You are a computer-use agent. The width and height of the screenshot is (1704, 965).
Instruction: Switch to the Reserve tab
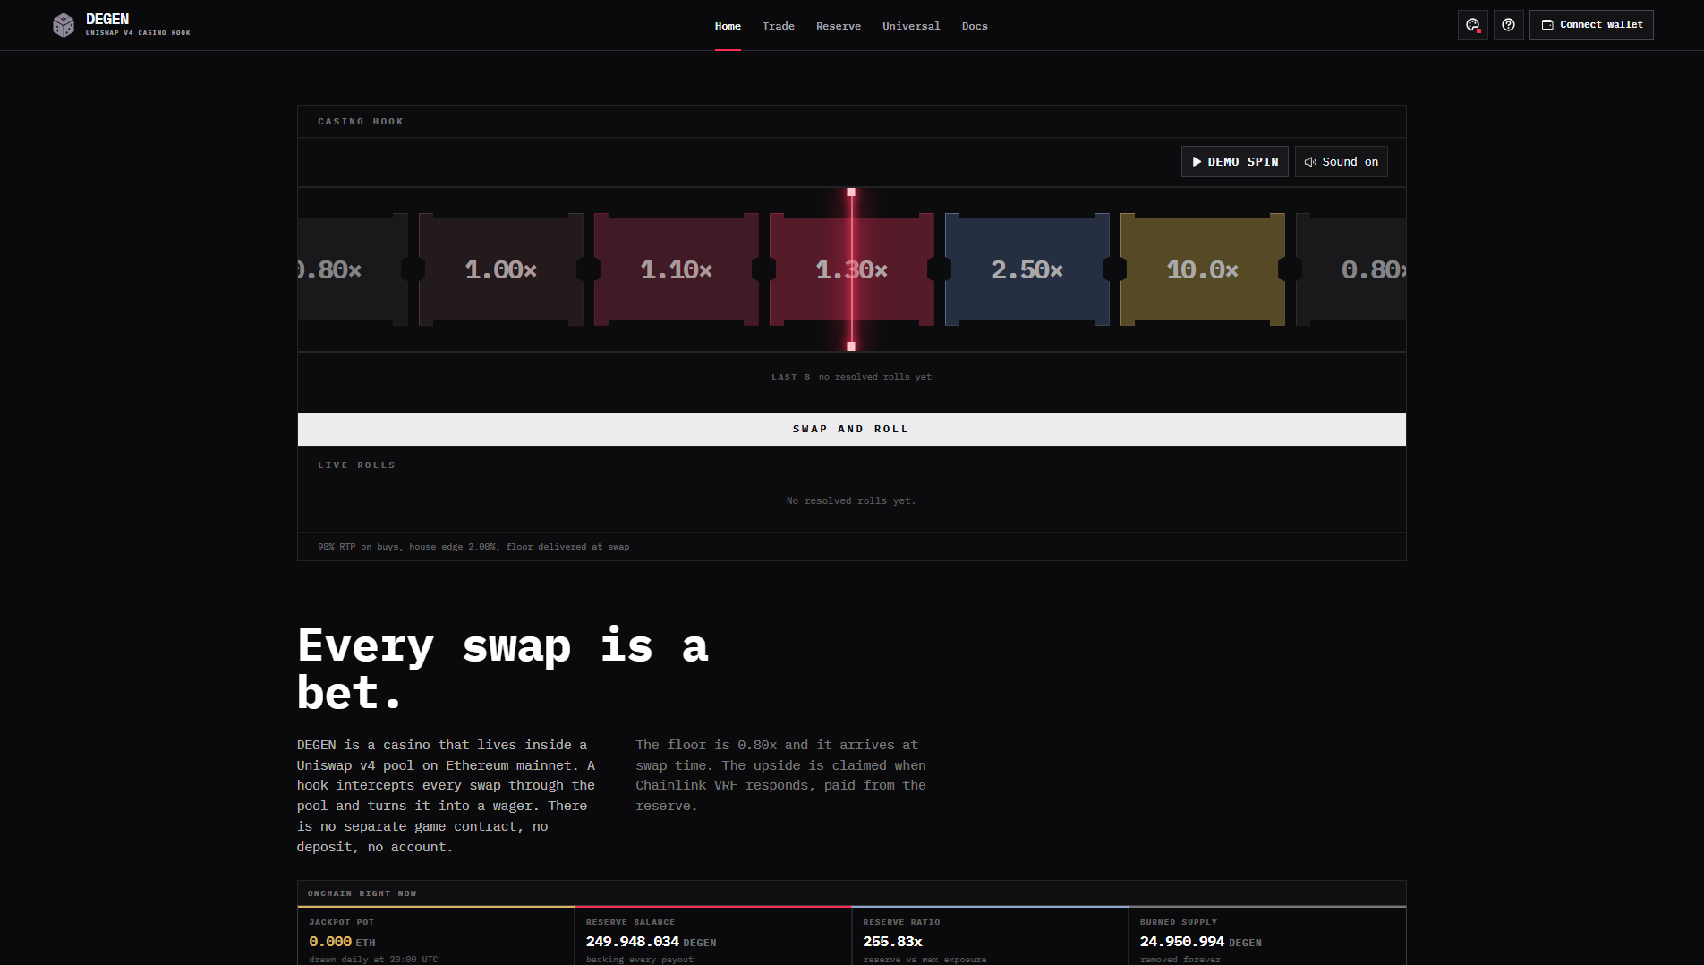pyautogui.click(x=838, y=26)
